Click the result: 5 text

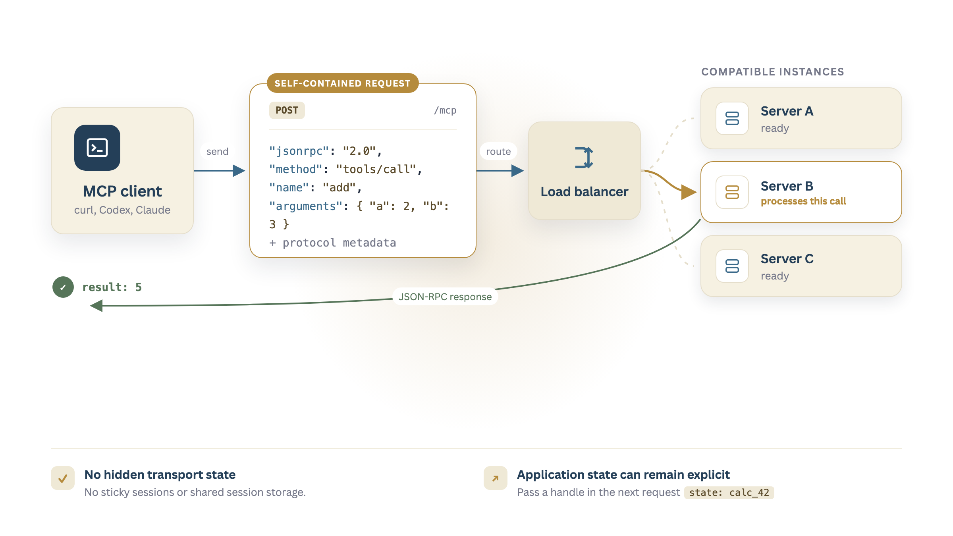point(112,287)
